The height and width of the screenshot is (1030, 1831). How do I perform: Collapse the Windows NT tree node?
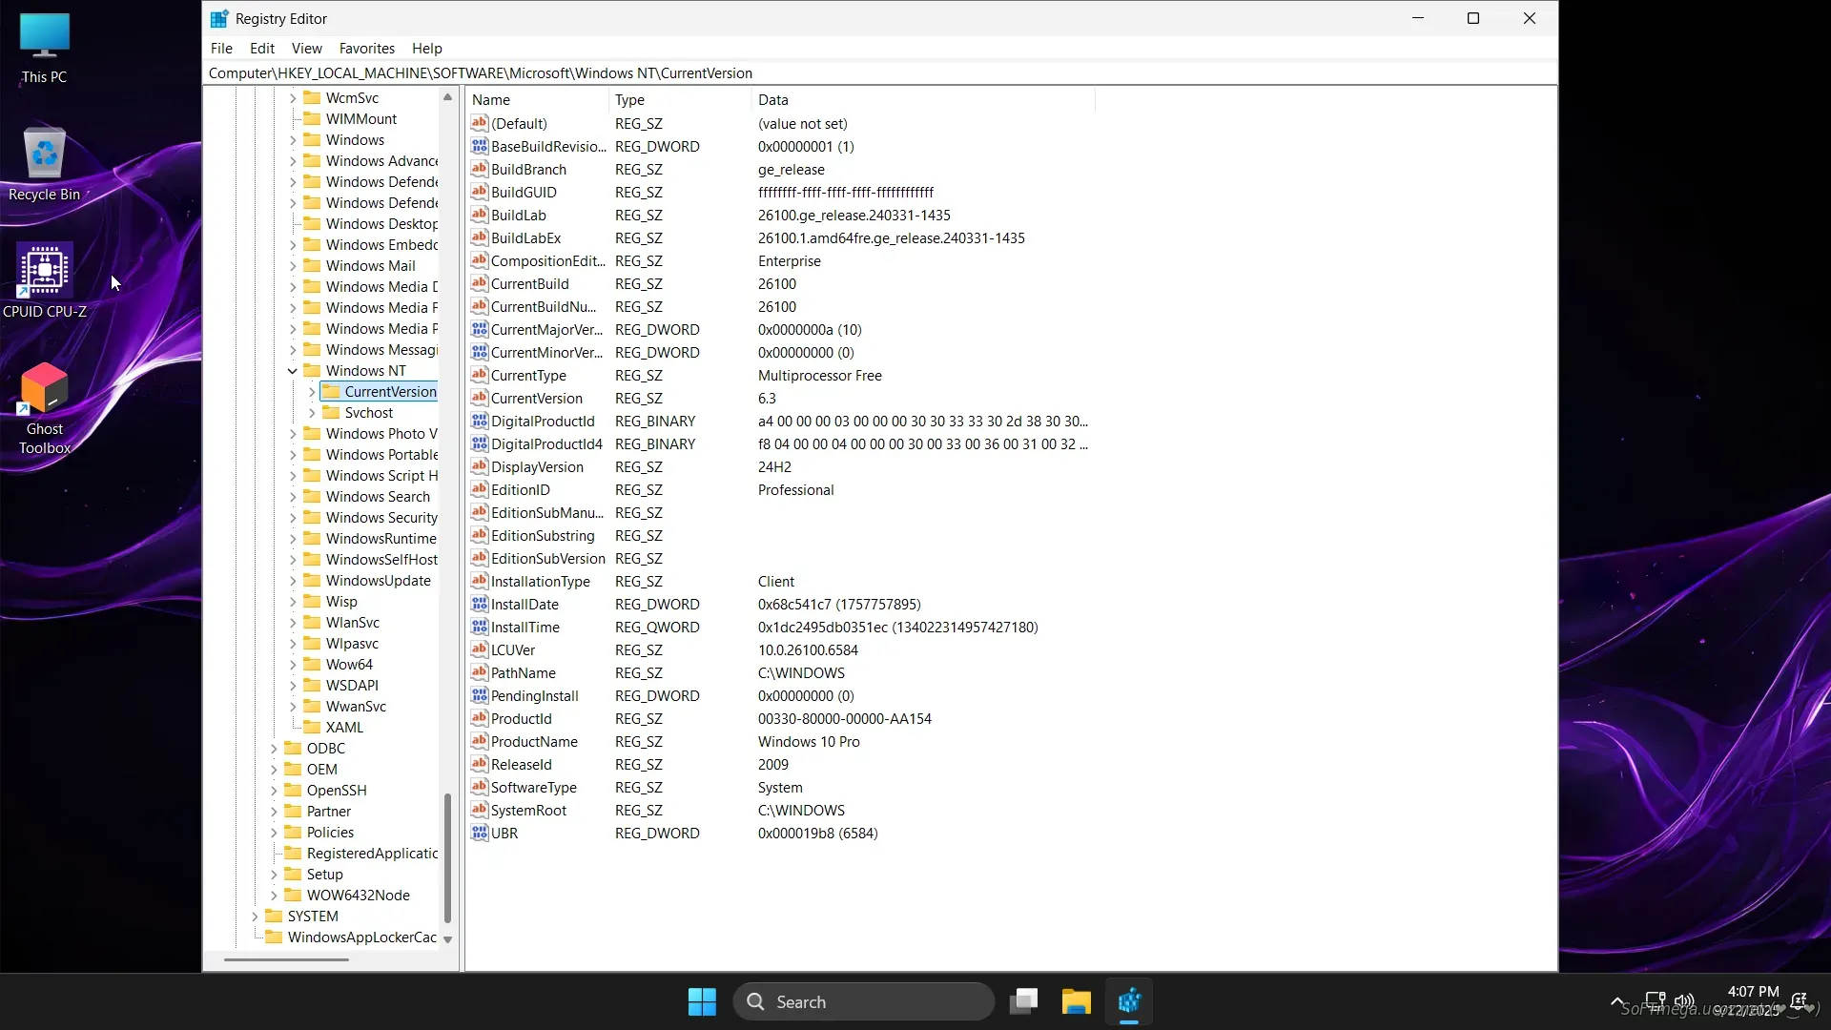click(x=293, y=371)
